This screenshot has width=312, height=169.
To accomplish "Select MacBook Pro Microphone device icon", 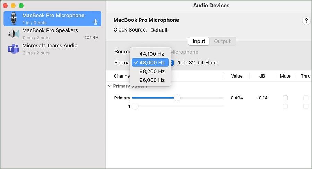I will coord(14,18).
